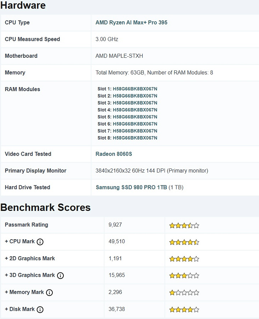Click the Video Card Tested row label
This screenshot has height=319, width=259.
coord(28,154)
